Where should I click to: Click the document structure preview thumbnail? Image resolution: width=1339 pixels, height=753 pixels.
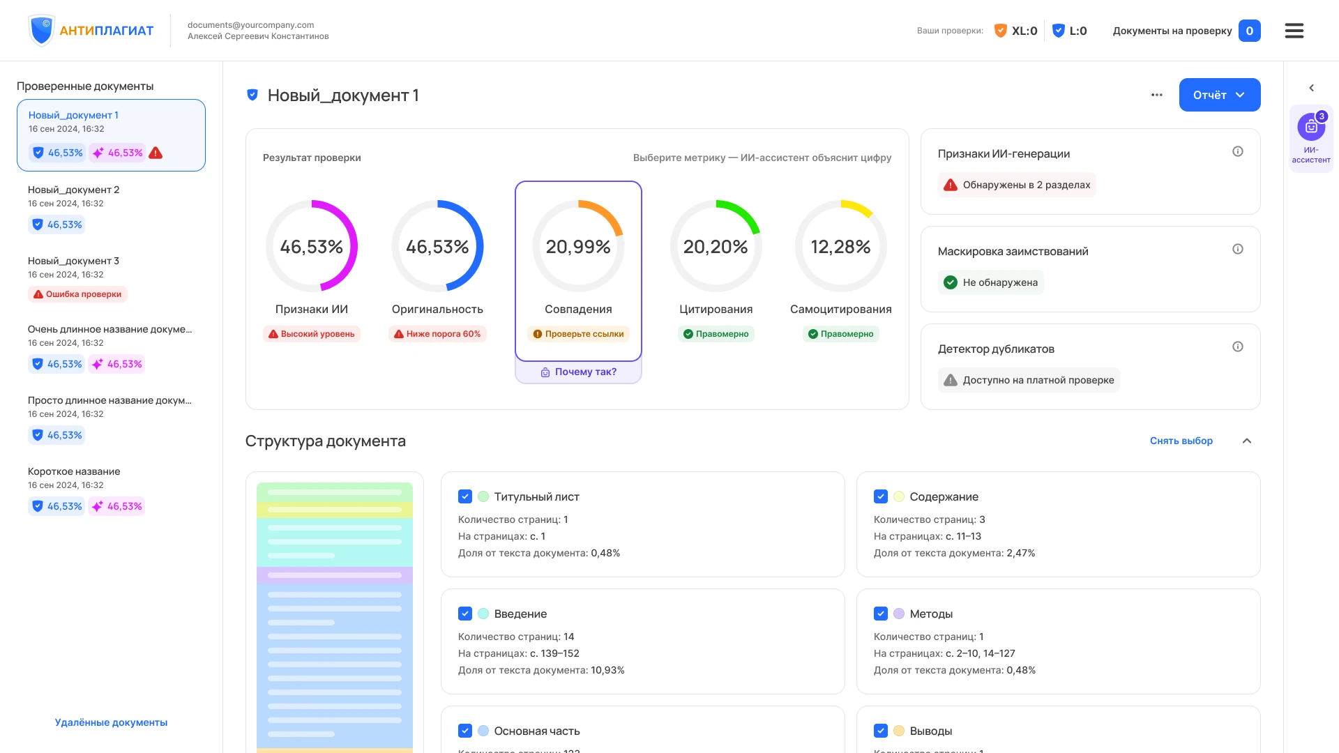[335, 618]
